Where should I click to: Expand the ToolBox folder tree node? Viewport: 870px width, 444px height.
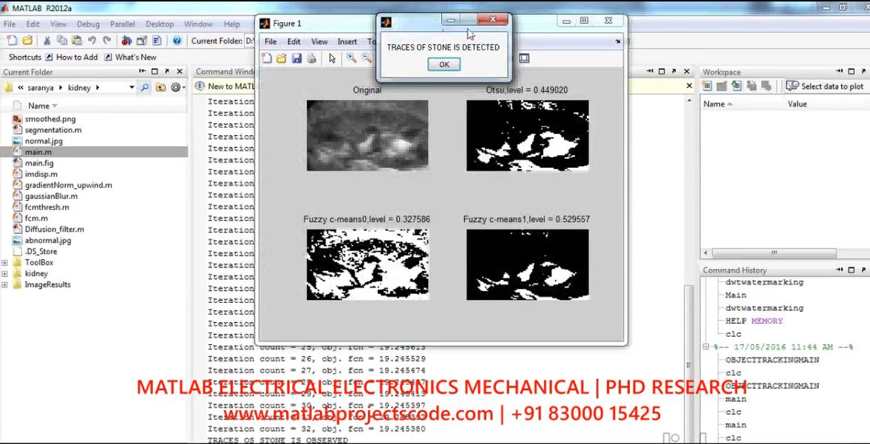click(6, 262)
